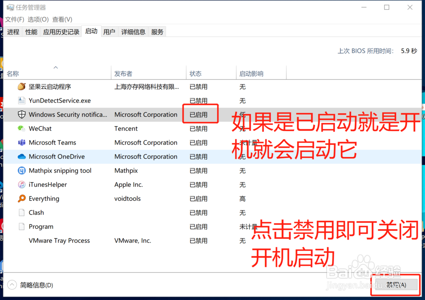Click the Microsoft Teams icon
The image size is (425, 300).
22,143
